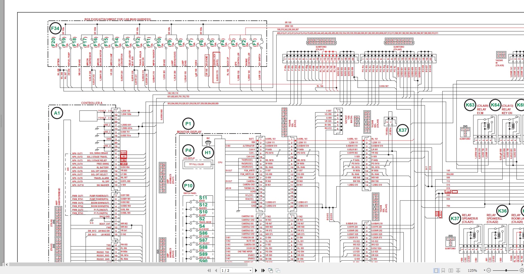Toggle single page display mode
This screenshot has width=524, height=274.
point(436,270)
